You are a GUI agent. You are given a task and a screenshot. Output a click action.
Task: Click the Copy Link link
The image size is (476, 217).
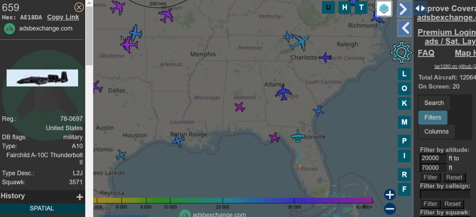63,17
